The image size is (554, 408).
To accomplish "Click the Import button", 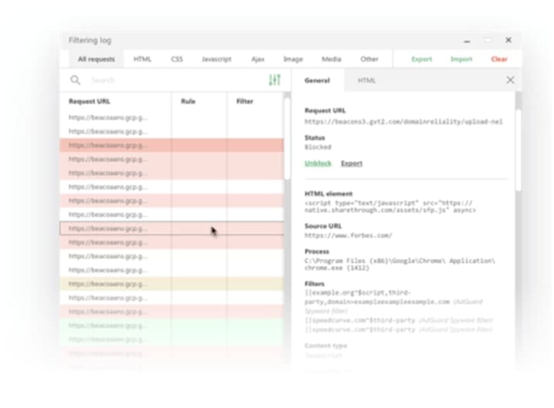I will coord(461,59).
